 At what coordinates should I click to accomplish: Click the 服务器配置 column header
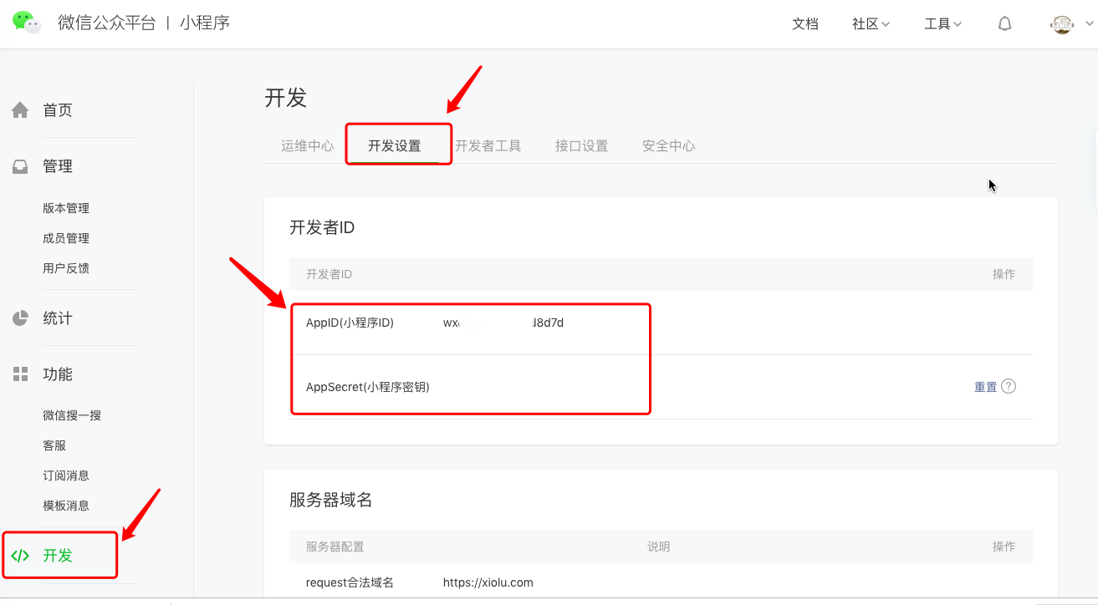335,547
